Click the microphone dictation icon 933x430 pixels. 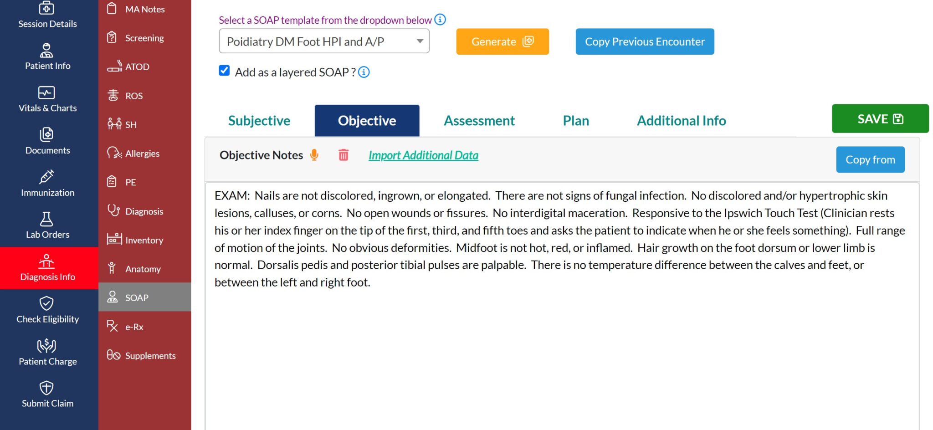click(x=314, y=155)
